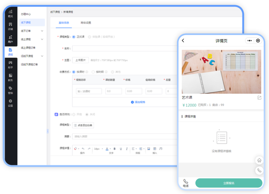Image resolution: width=269 pixels, height=194 pixels.
Task: Click the circular target icon in phone header
Action: click(258, 41)
